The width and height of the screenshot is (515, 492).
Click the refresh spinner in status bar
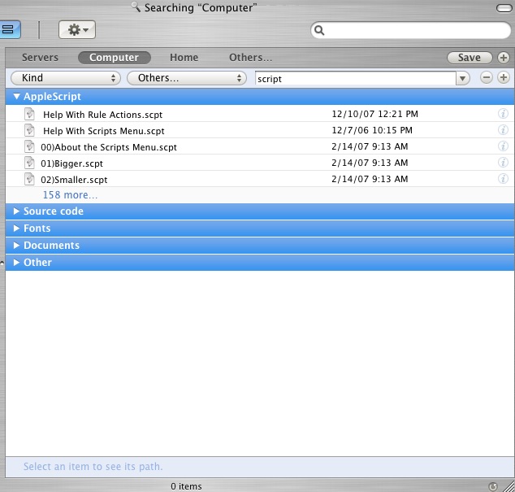click(x=493, y=486)
